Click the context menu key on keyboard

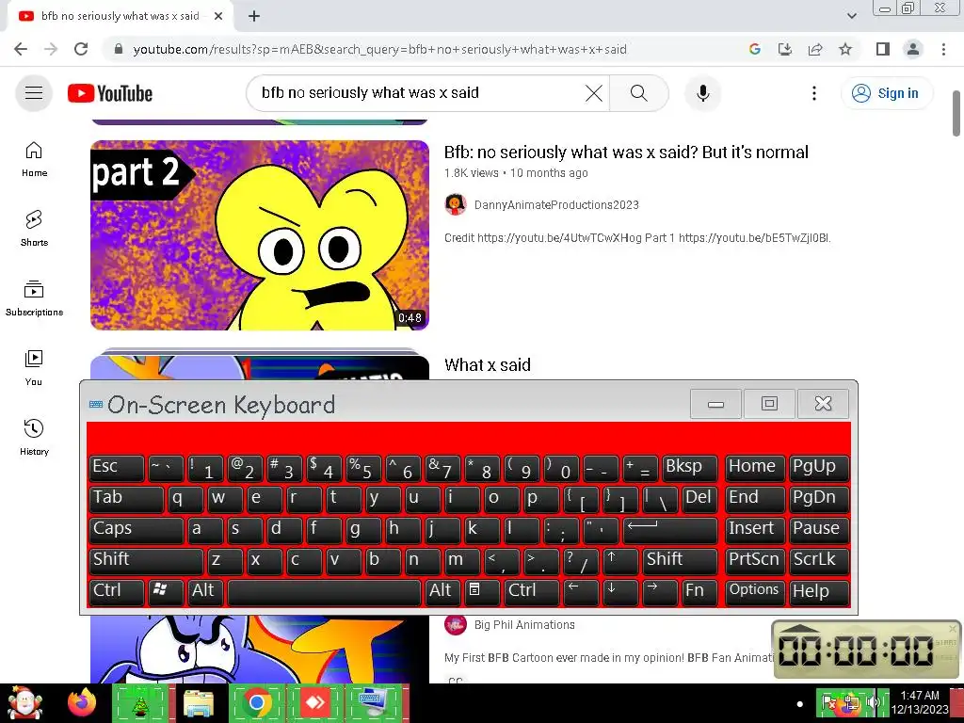coord(480,591)
